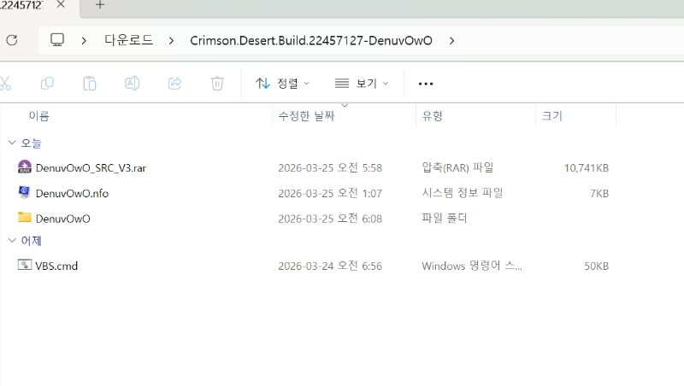Image resolution: width=684 pixels, height=386 pixels.
Task: Collapse the 어제 group
Action: tap(11, 241)
